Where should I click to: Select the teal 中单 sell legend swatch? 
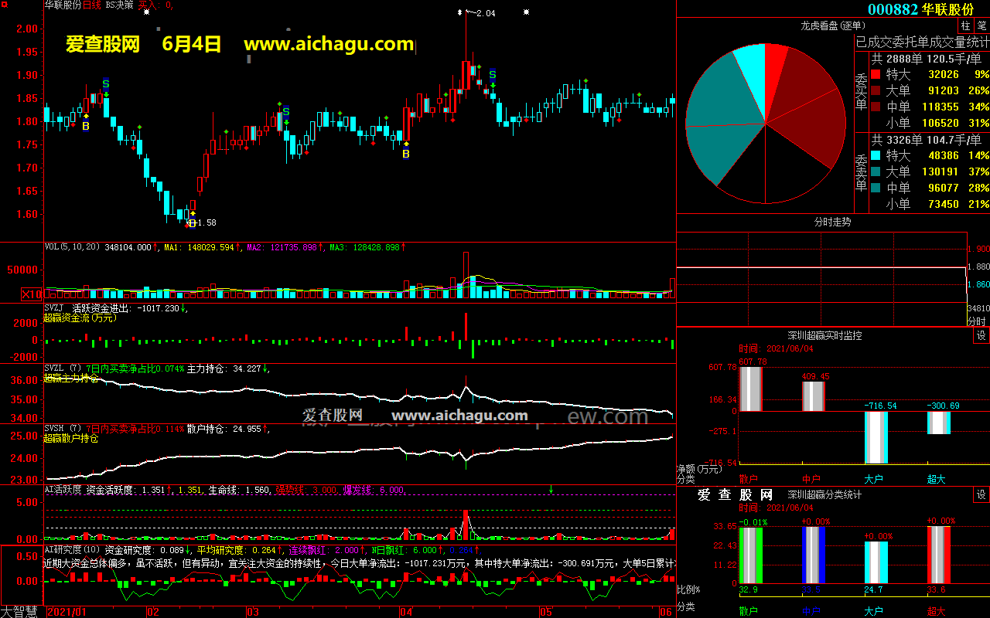[x=876, y=188]
